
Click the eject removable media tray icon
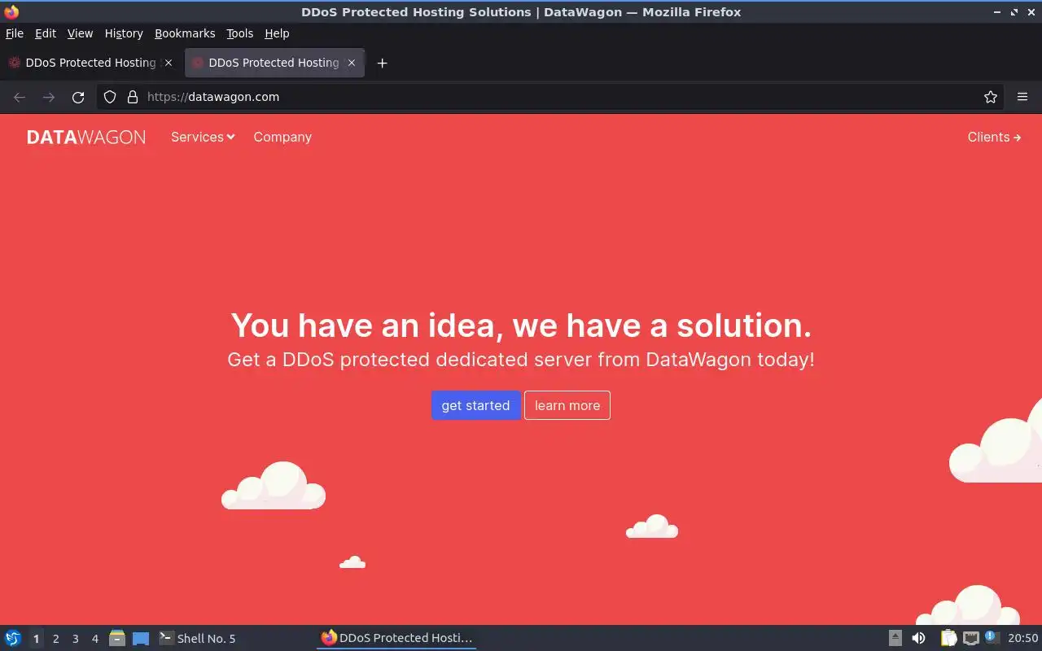[x=895, y=638]
